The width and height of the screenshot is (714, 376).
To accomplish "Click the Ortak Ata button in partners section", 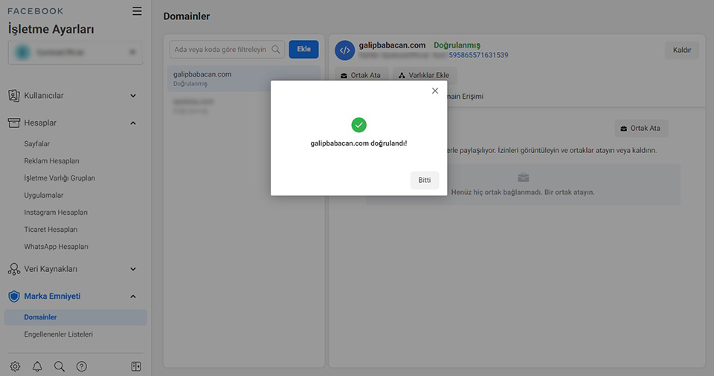I will [641, 129].
